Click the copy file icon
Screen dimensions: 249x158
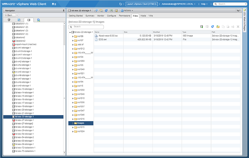pyautogui.click(x=223, y=27)
